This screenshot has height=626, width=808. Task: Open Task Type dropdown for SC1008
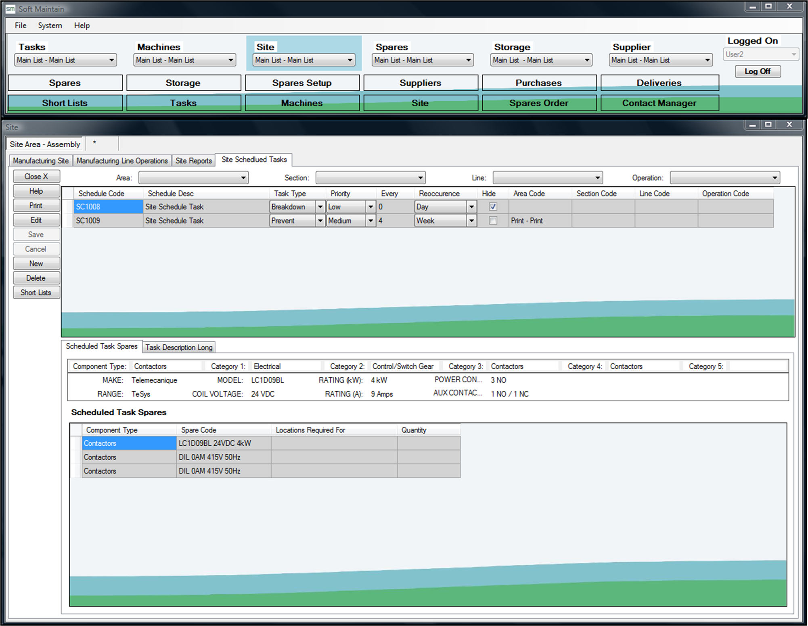[x=320, y=207]
